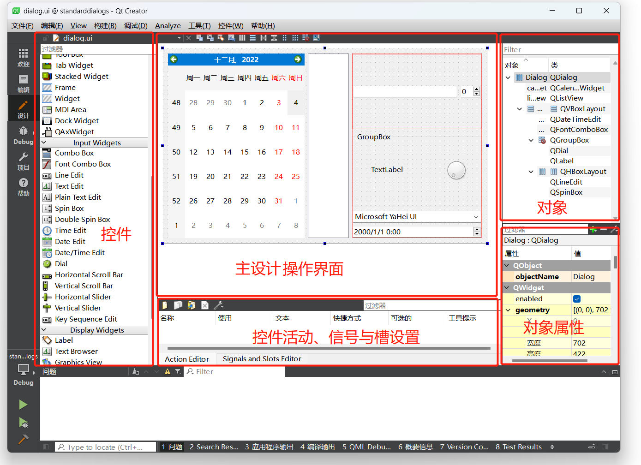Go to previous month in calendar
641x465 pixels.
tap(174, 59)
